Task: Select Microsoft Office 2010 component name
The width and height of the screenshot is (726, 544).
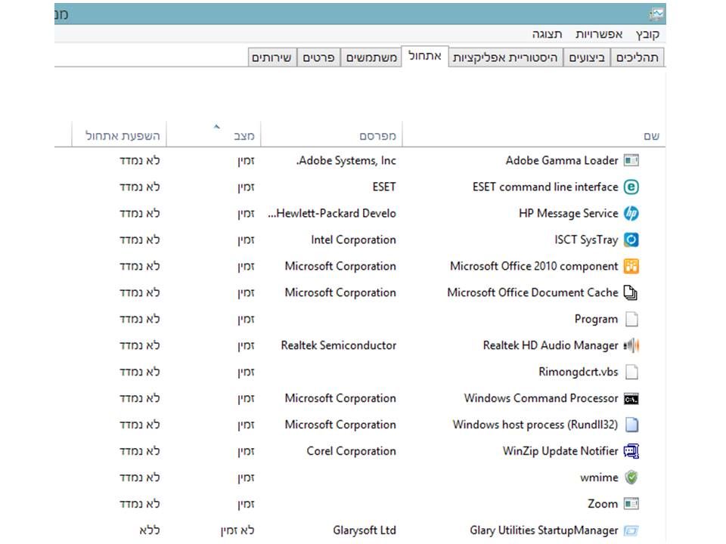Action: [x=534, y=266]
